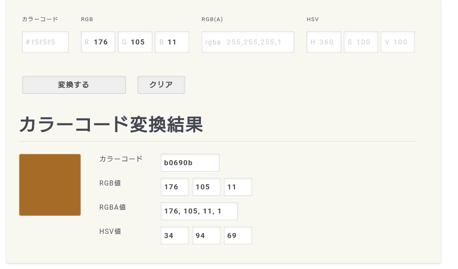
Task: Select the G value input showing 105
Action: click(x=135, y=42)
